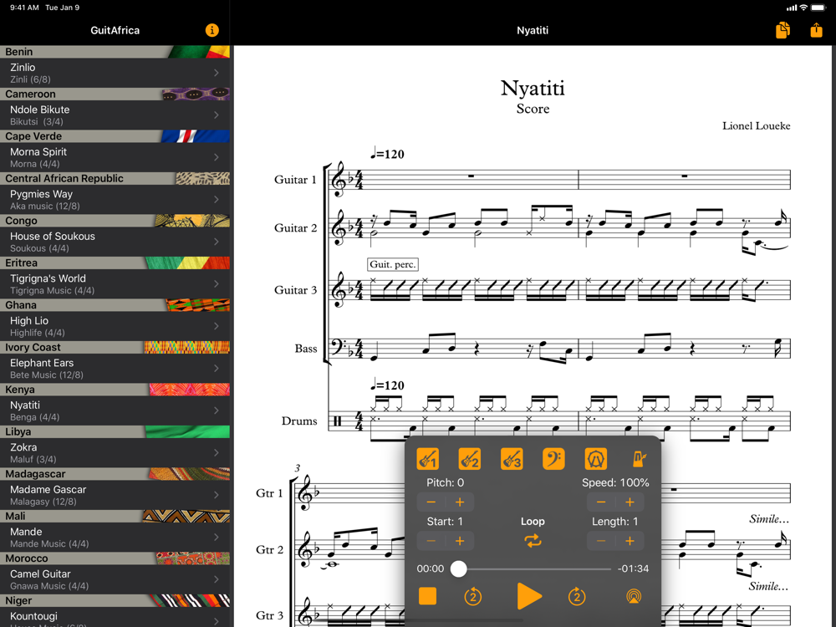
Task: Click the stop square button
Action: coord(427,596)
